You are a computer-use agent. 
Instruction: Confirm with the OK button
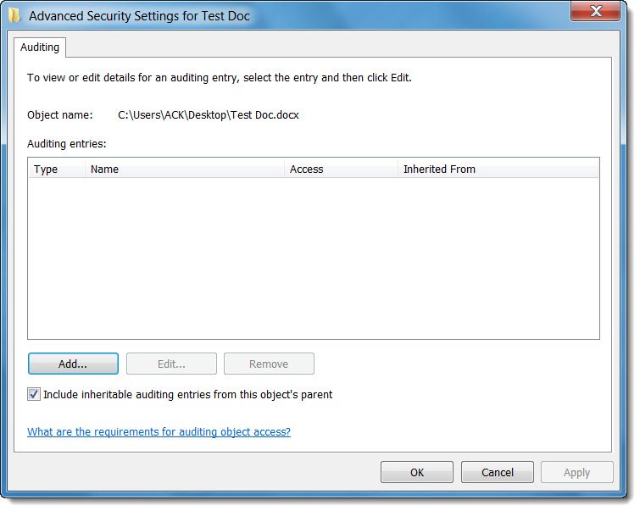tap(416, 472)
